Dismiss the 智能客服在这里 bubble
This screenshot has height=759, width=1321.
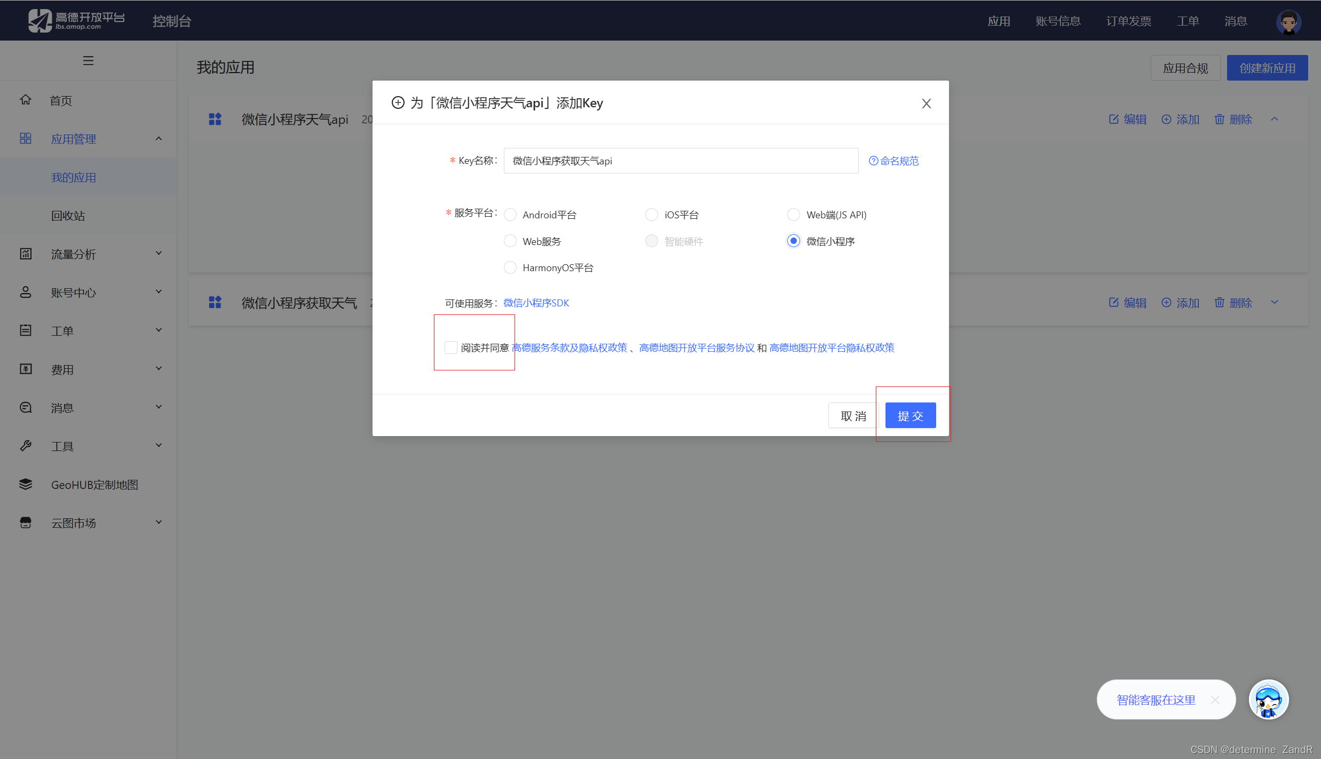[x=1215, y=699]
